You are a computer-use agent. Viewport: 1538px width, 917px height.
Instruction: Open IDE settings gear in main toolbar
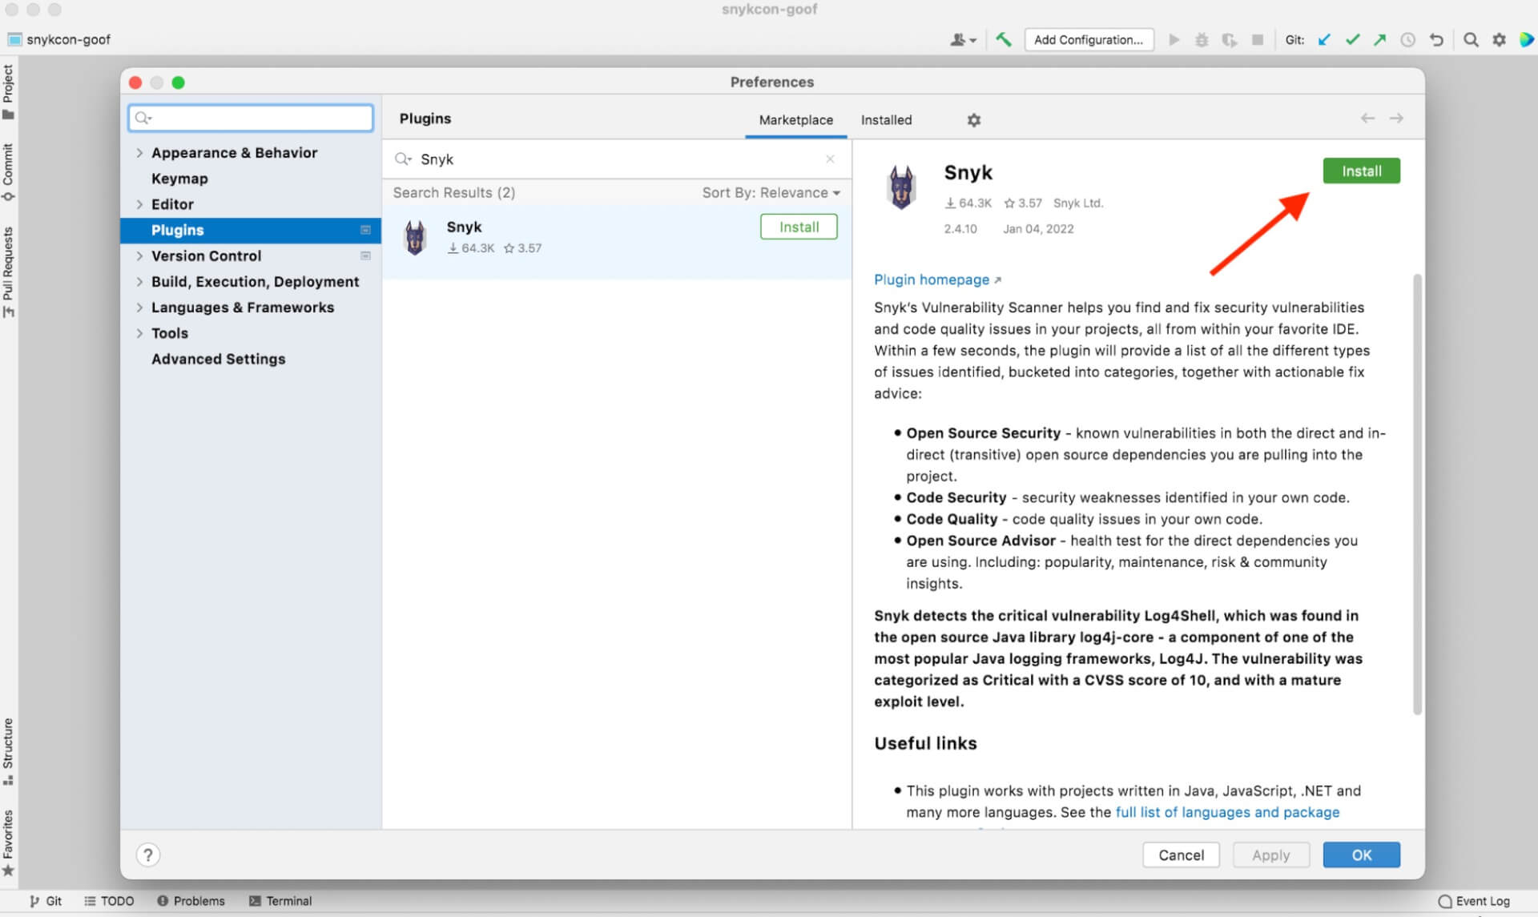[1499, 39]
